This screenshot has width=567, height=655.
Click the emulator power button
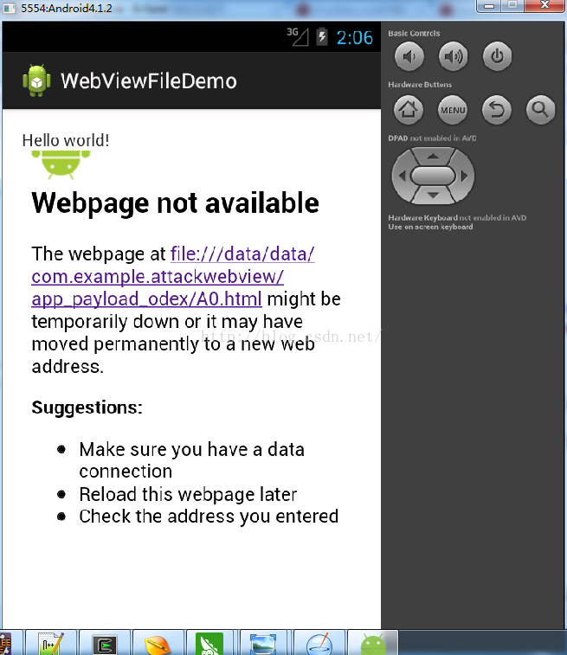click(x=497, y=56)
